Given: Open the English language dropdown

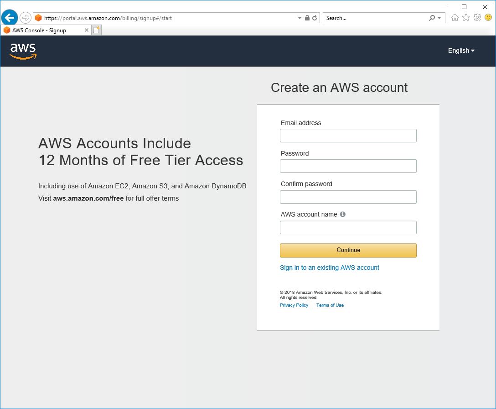Looking at the screenshot, I should coord(461,50).
